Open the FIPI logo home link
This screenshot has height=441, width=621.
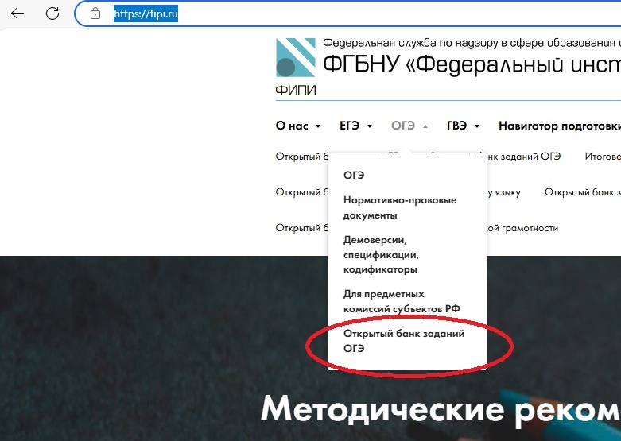click(x=296, y=57)
